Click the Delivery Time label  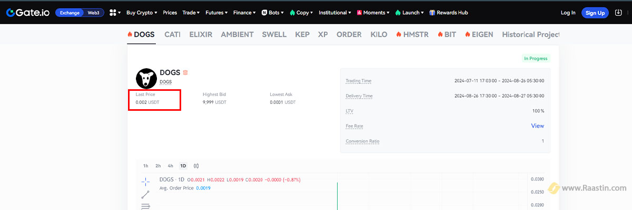coord(359,96)
